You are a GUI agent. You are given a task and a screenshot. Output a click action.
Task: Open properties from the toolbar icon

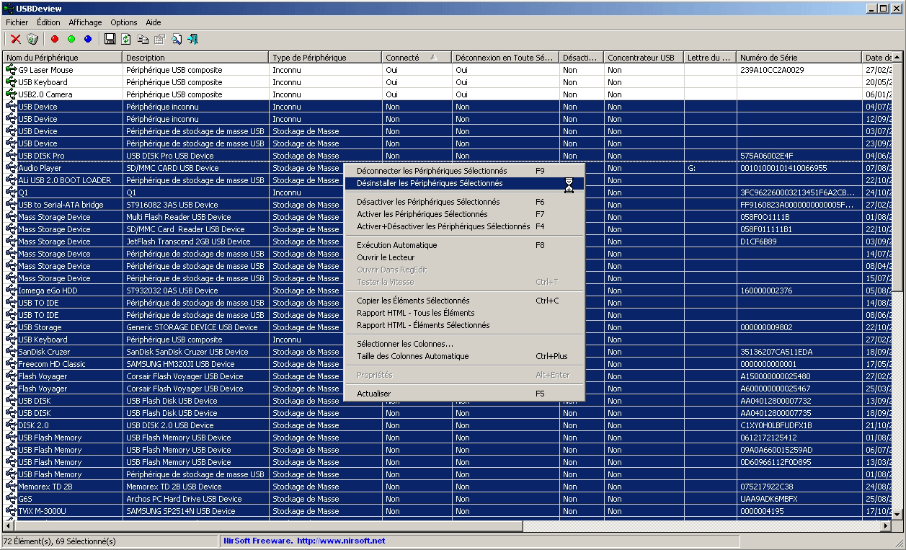tap(159, 39)
